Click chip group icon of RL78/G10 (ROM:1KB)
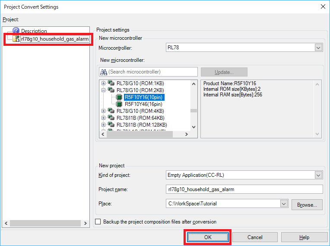Viewport: 330px width, 246px height. (111, 83)
